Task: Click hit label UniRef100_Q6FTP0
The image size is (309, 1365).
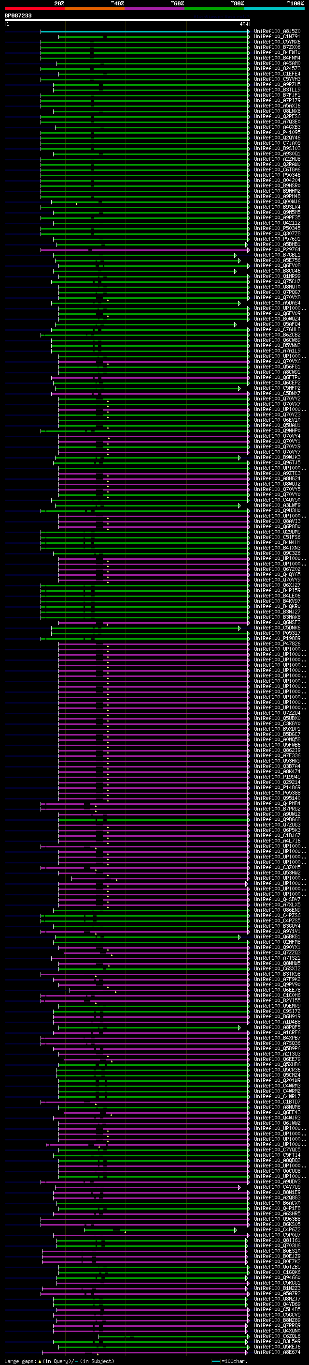Action: click(277, 377)
